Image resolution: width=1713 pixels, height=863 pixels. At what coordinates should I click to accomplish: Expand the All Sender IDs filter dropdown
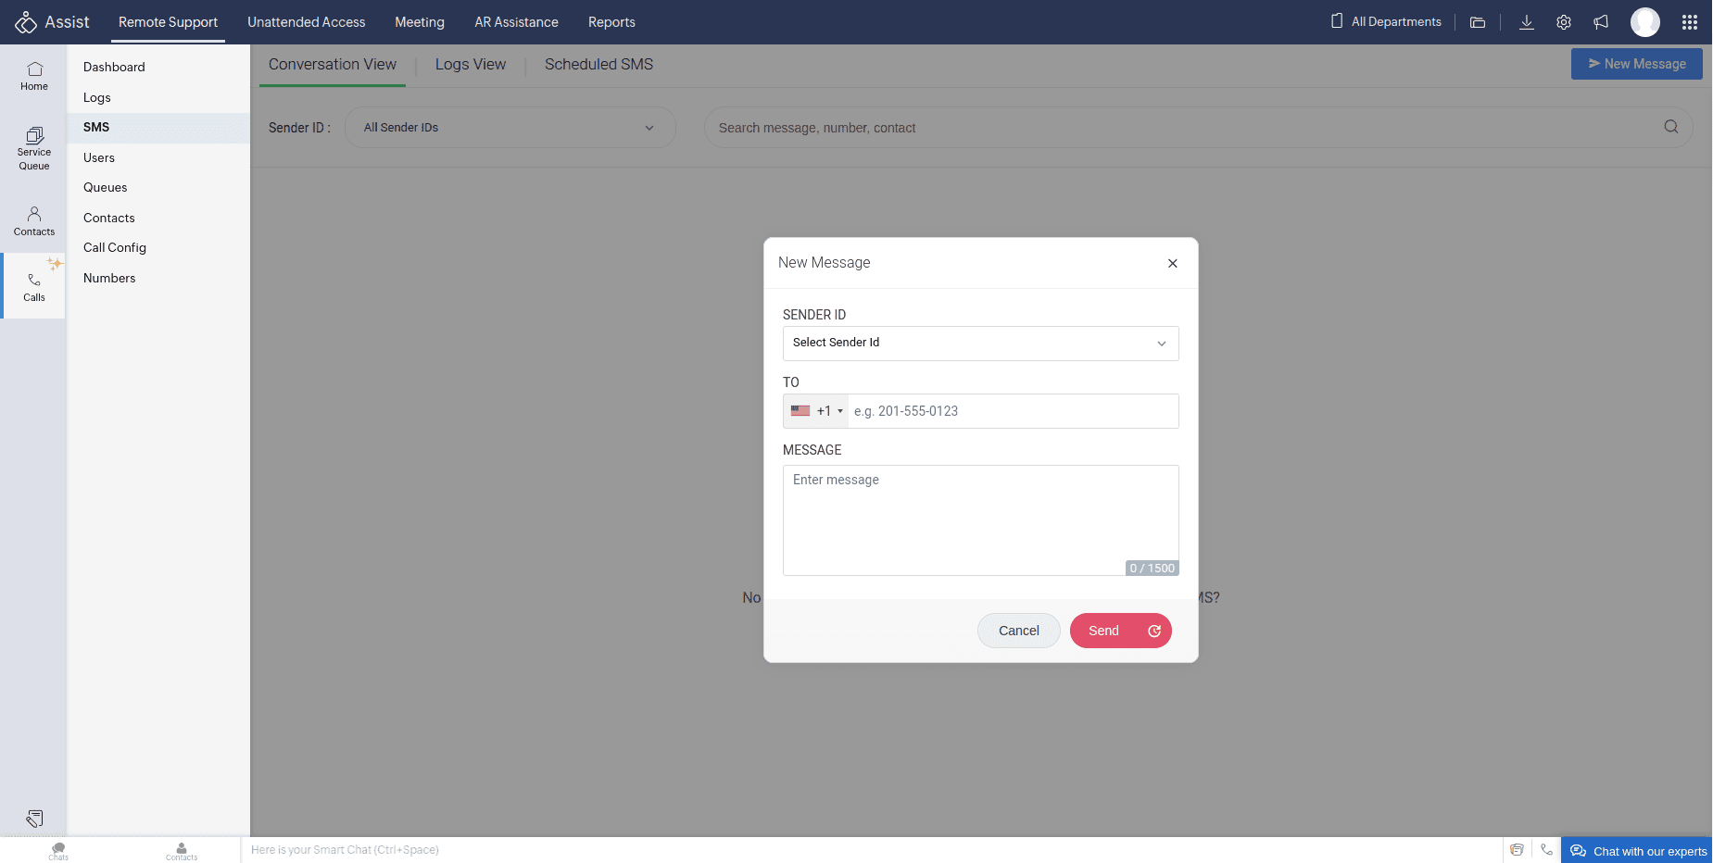(510, 128)
